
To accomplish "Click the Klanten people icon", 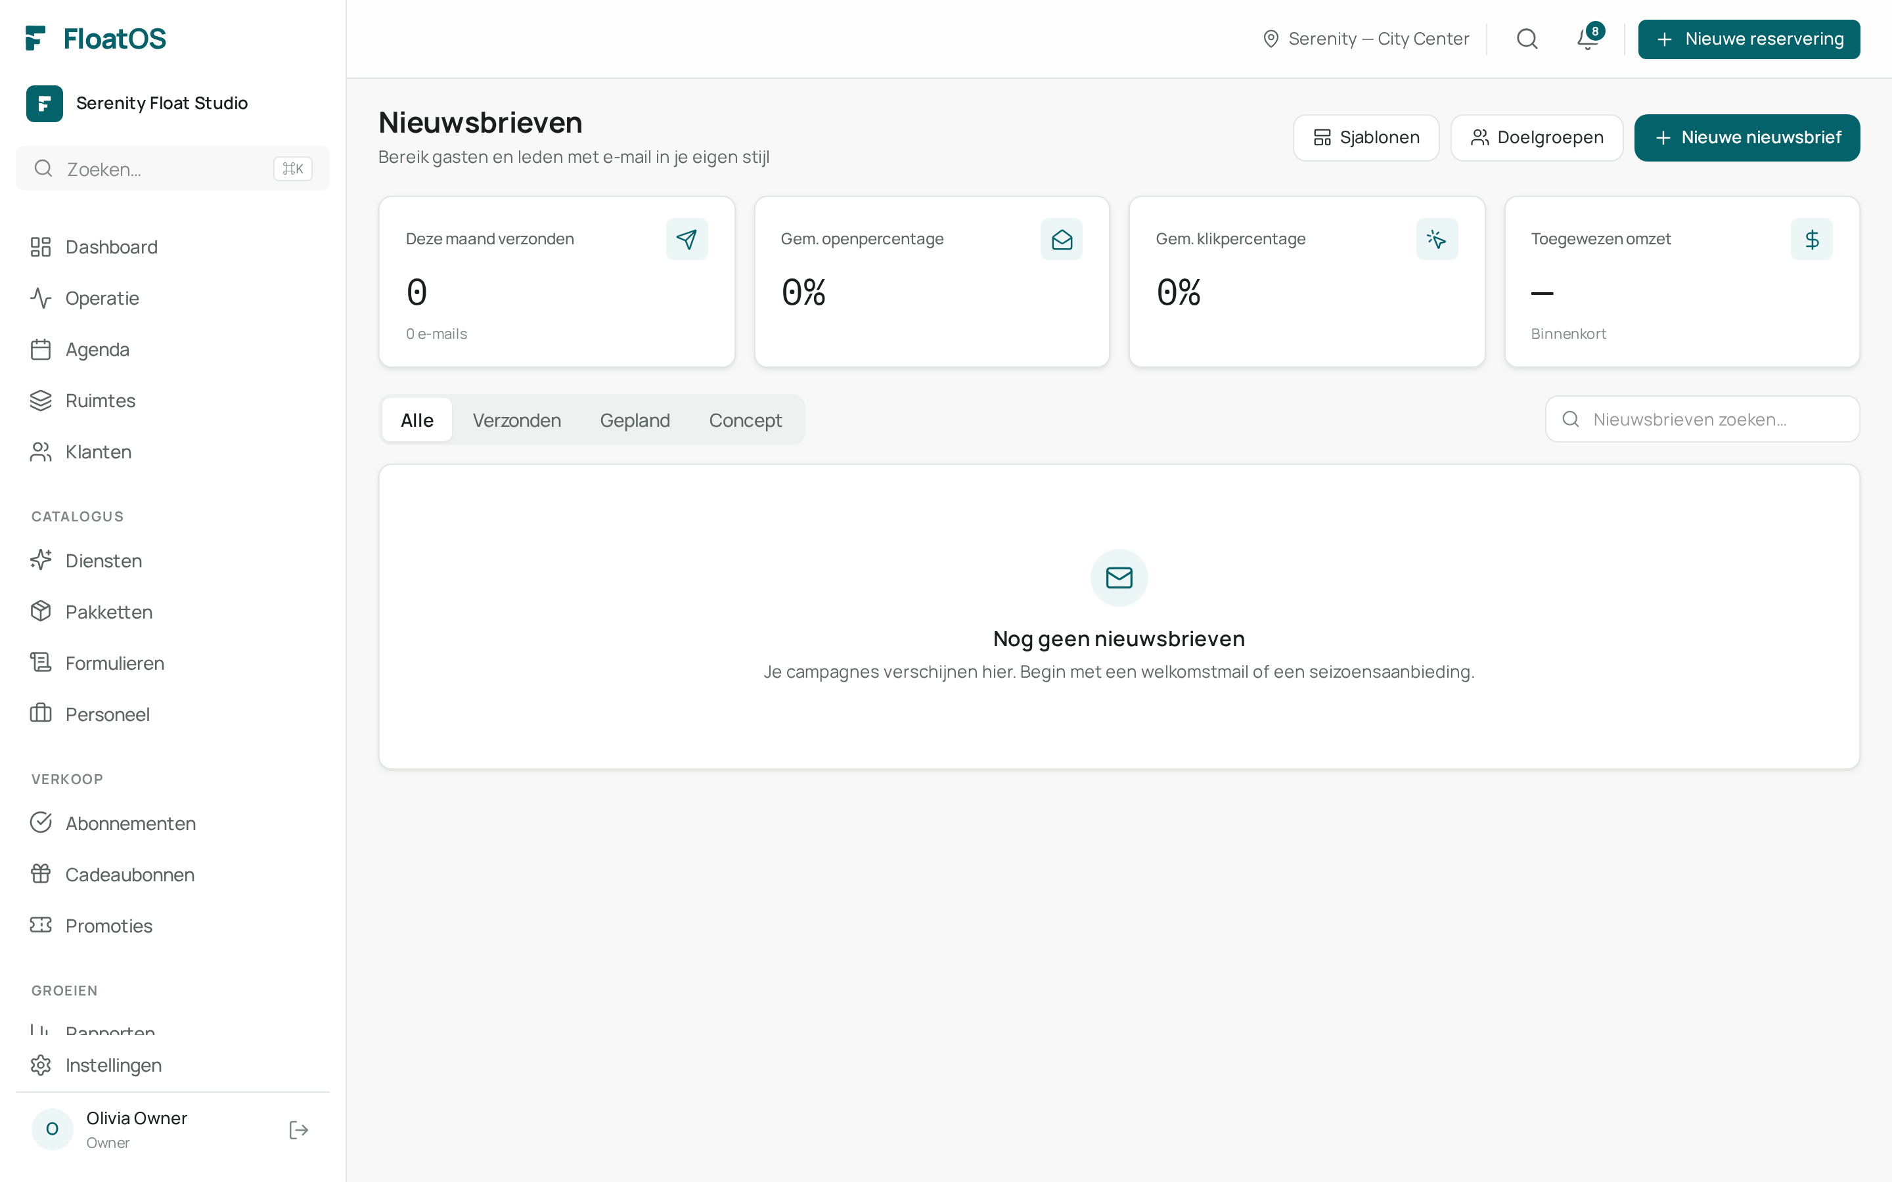I will point(41,452).
